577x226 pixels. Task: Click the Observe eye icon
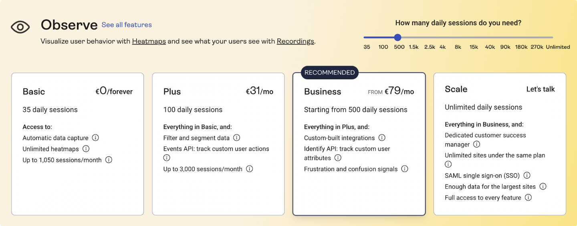point(20,27)
